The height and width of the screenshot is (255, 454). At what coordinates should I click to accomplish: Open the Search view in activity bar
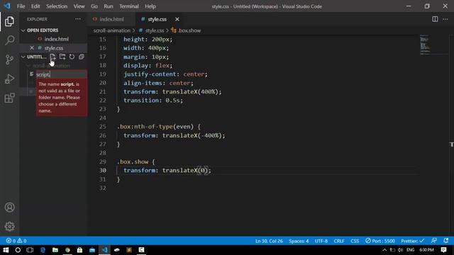coord(9,40)
